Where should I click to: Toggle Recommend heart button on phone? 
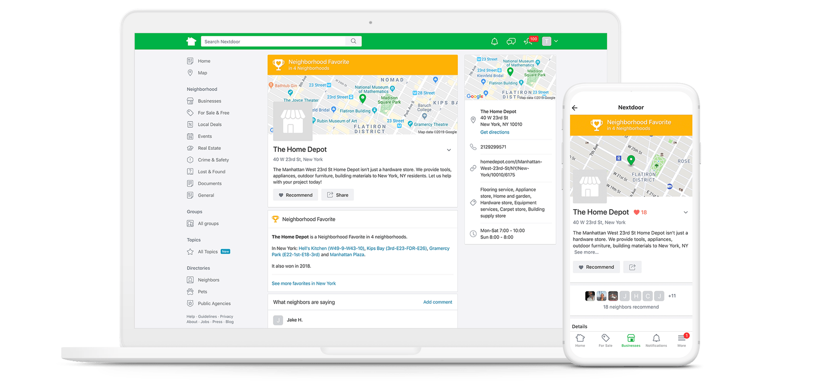(596, 267)
